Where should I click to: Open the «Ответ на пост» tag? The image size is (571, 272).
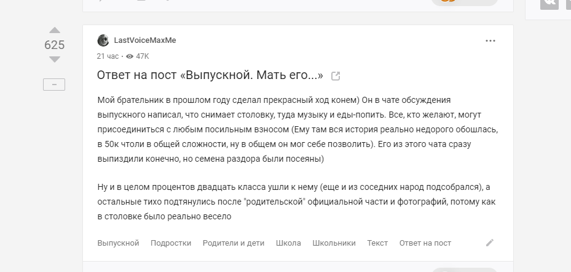pyautogui.click(x=425, y=243)
